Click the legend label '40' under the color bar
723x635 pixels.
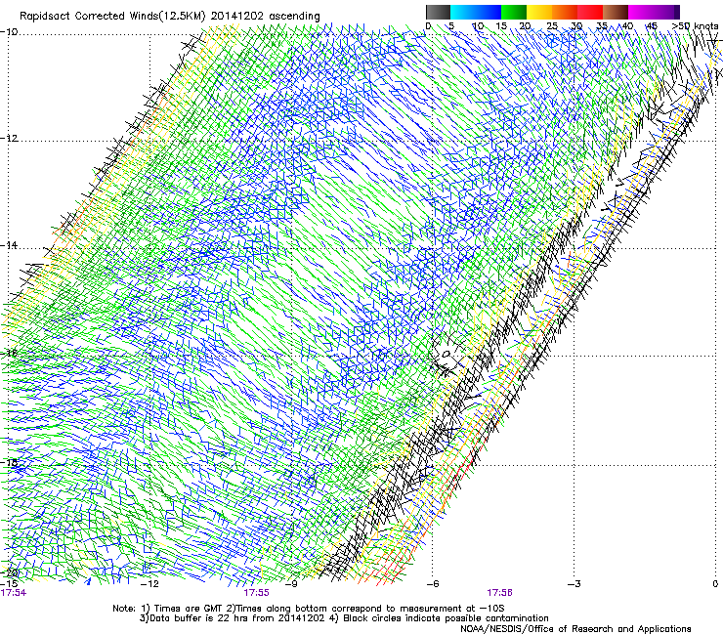[x=627, y=26]
